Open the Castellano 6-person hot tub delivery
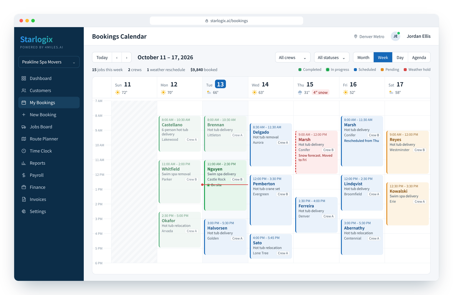The width and height of the screenshot is (453, 295). click(180, 134)
